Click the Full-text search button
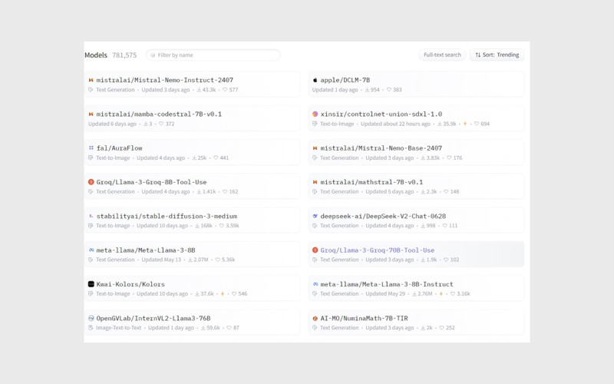Image resolution: width=614 pixels, height=384 pixels. tap(442, 55)
